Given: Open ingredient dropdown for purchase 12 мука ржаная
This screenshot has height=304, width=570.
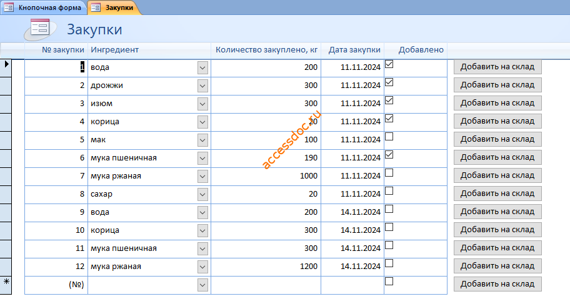Looking at the screenshot, I should [x=203, y=267].
